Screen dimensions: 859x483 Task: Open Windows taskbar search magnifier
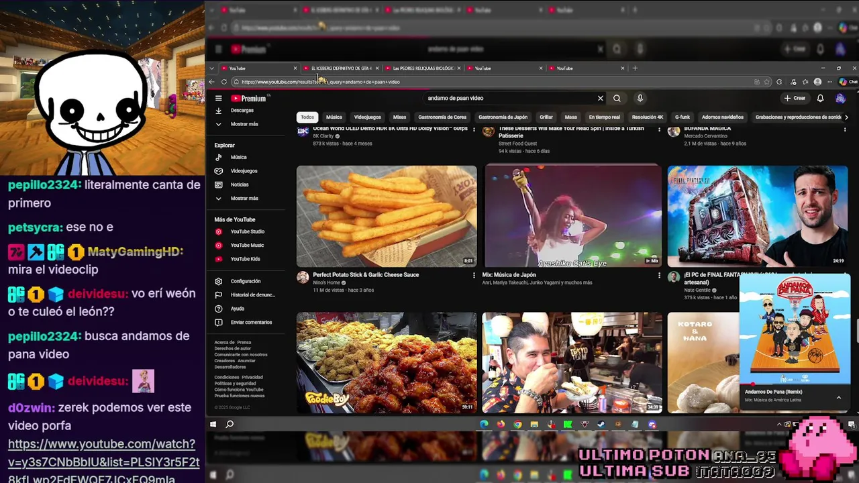click(x=230, y=424)
